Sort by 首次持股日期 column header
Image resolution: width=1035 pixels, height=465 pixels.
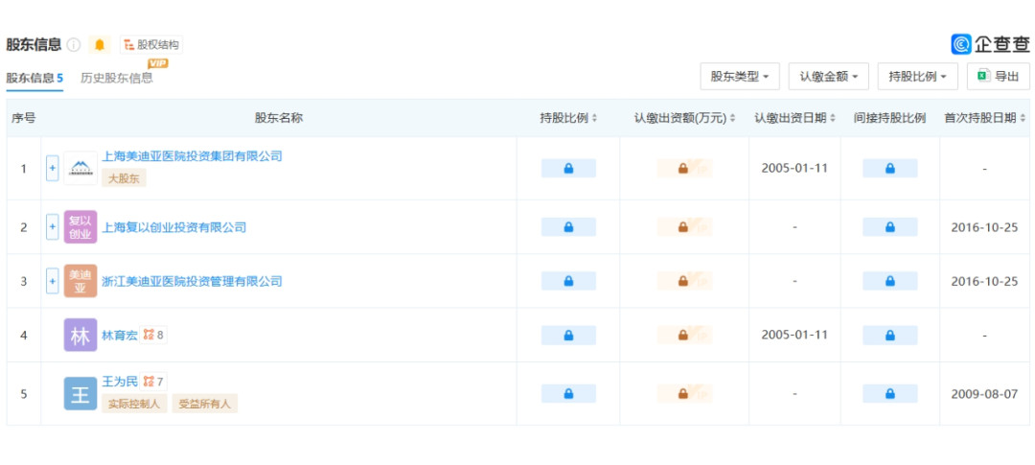click(x=985, y=118)
